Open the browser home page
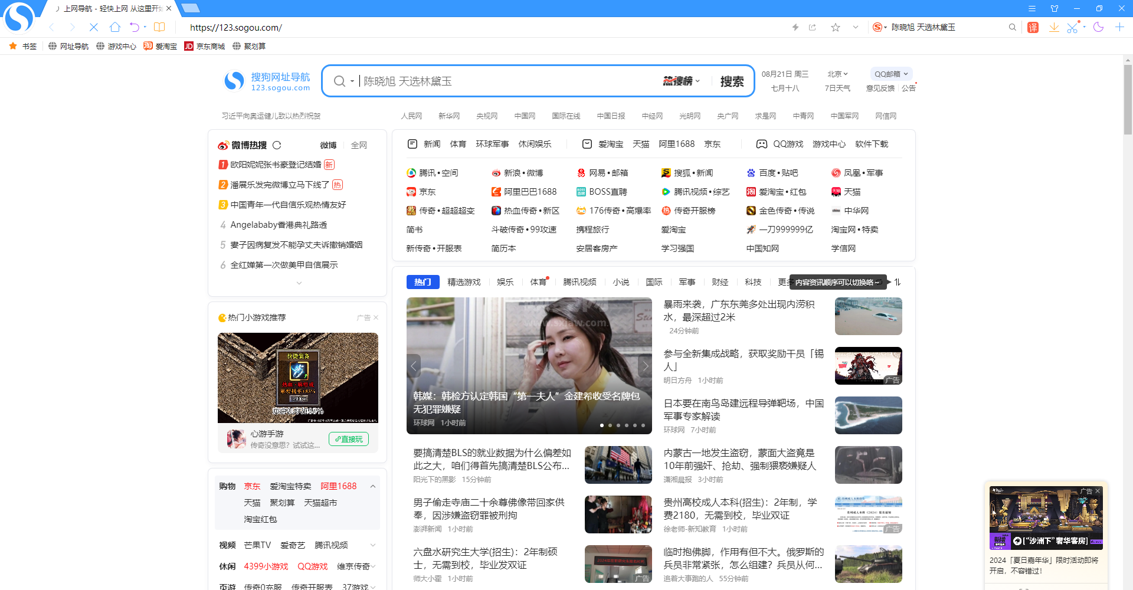 [x=115, y=27]
